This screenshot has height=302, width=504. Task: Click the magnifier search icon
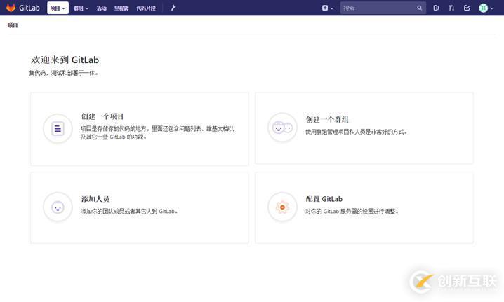point(420,8)
